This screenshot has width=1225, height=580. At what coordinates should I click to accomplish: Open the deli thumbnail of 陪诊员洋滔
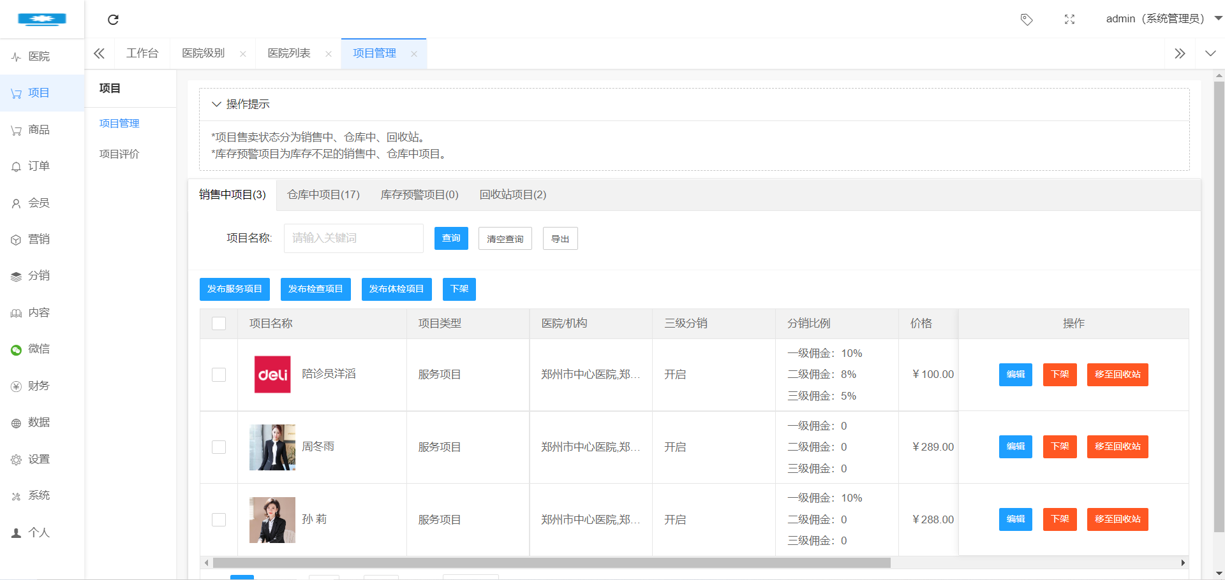(x=272, y=375)
